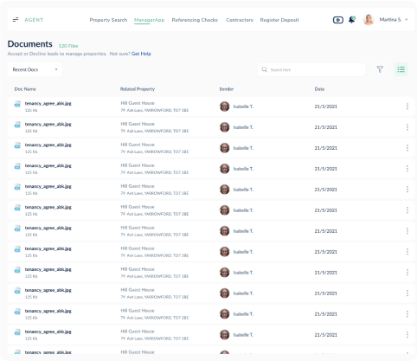
Task: Open the Contractors tab
Action: click(x=240, y=20)
